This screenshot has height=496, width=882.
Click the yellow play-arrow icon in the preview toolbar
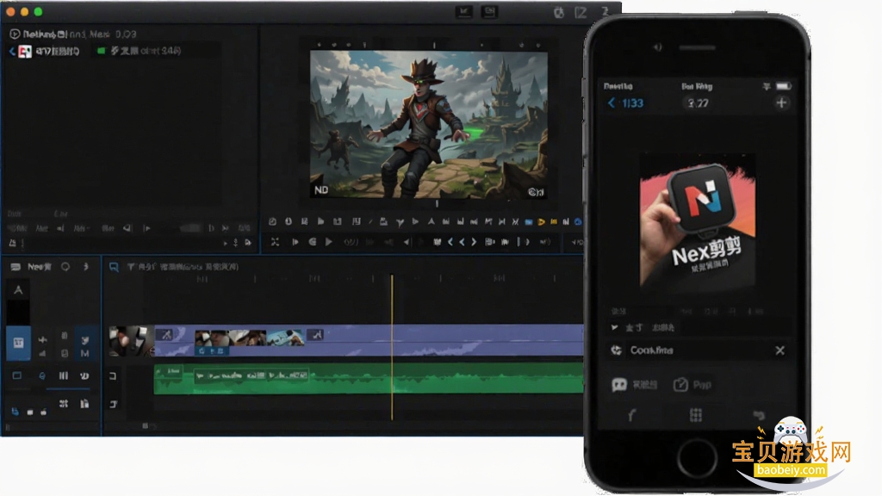pos(541,222)
